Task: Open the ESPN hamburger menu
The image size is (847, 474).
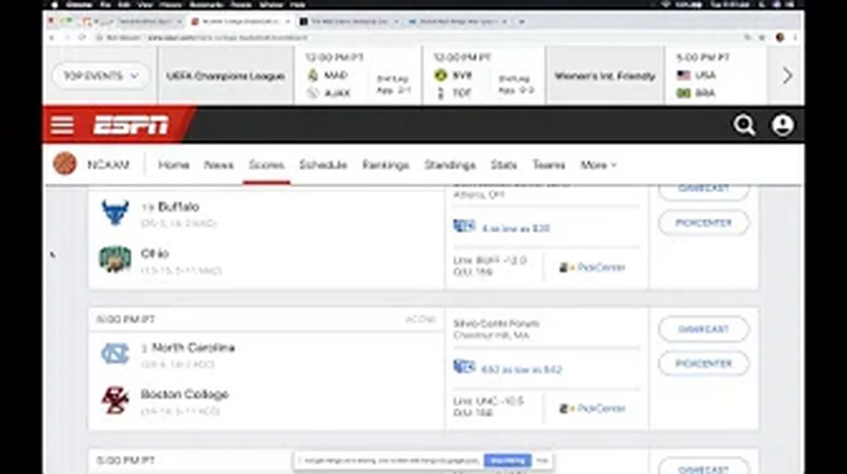Action: (x=62, y=125)
